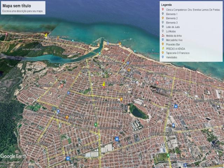This screenshot has height=168, width=224.
Task: Click legend icon for Medida da linha
Action: point(163,35)
